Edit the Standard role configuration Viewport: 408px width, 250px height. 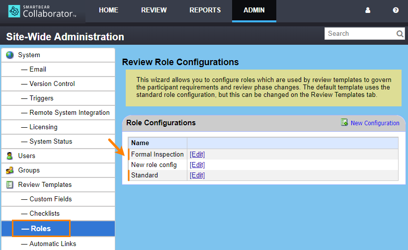(197, 175)
